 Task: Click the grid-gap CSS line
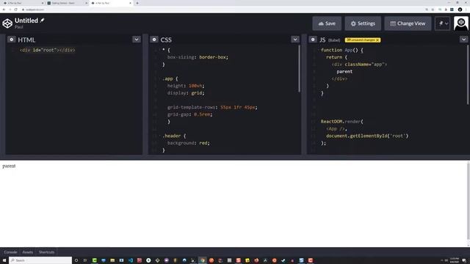[189, 114]
